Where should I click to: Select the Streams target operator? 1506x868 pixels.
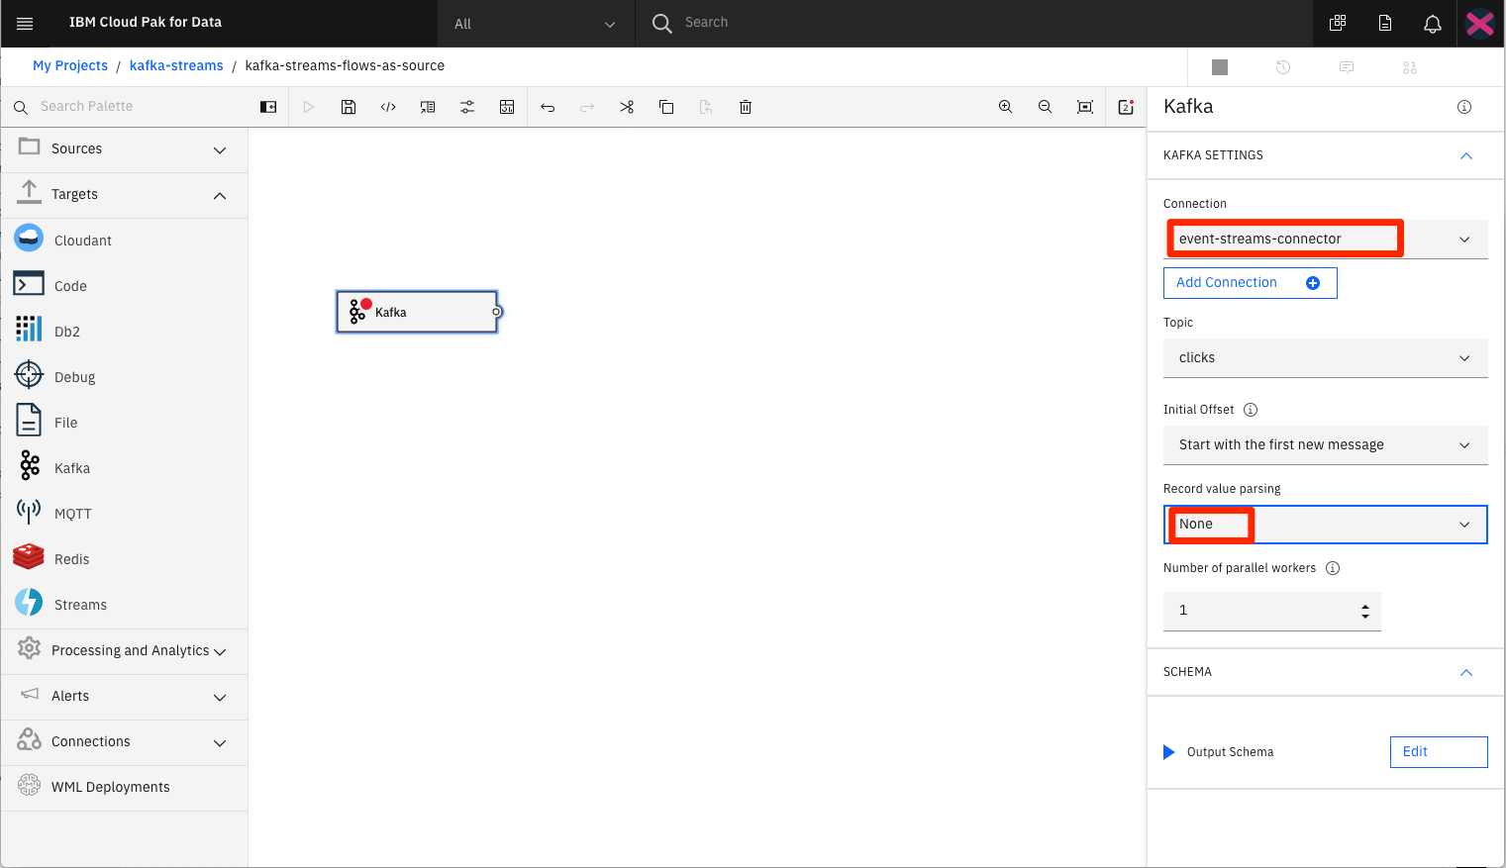coord(125,605)
